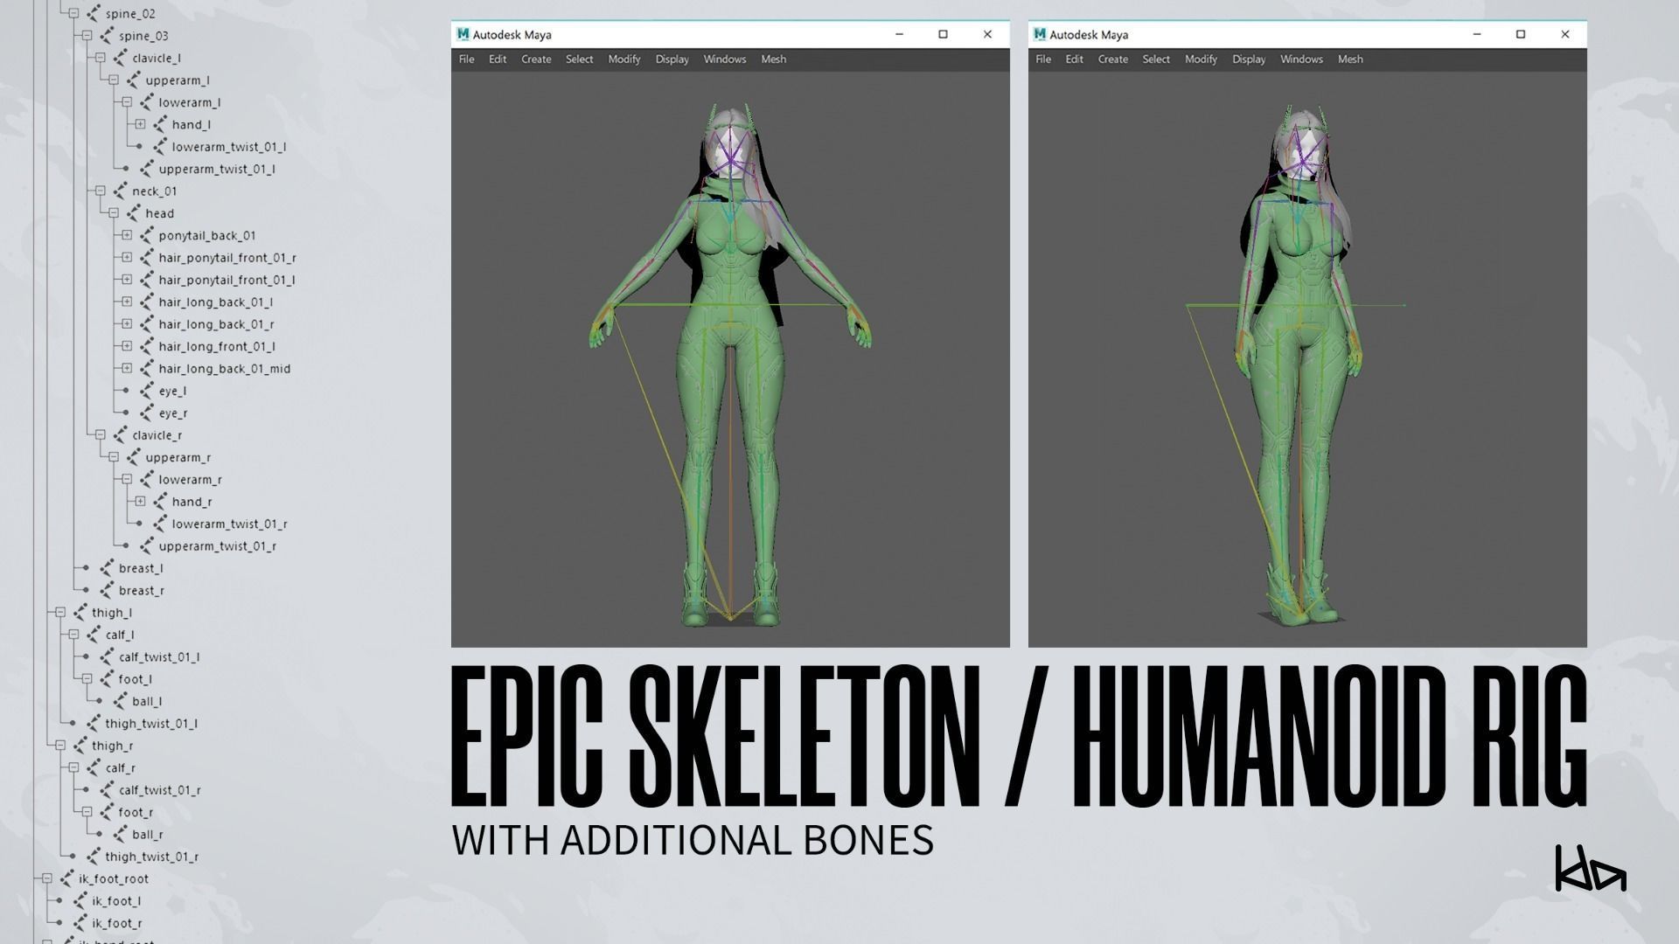Open the Mesh menu in the right Maya window
This screenshot has height=944, width=1679.
(x=1349, y=59)
